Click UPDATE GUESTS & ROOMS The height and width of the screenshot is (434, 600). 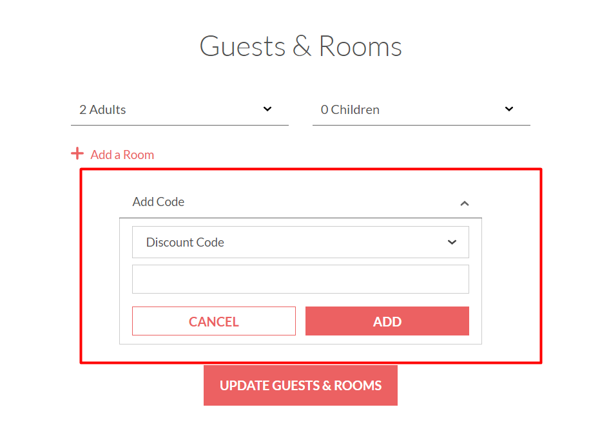[x=300, y=384]
